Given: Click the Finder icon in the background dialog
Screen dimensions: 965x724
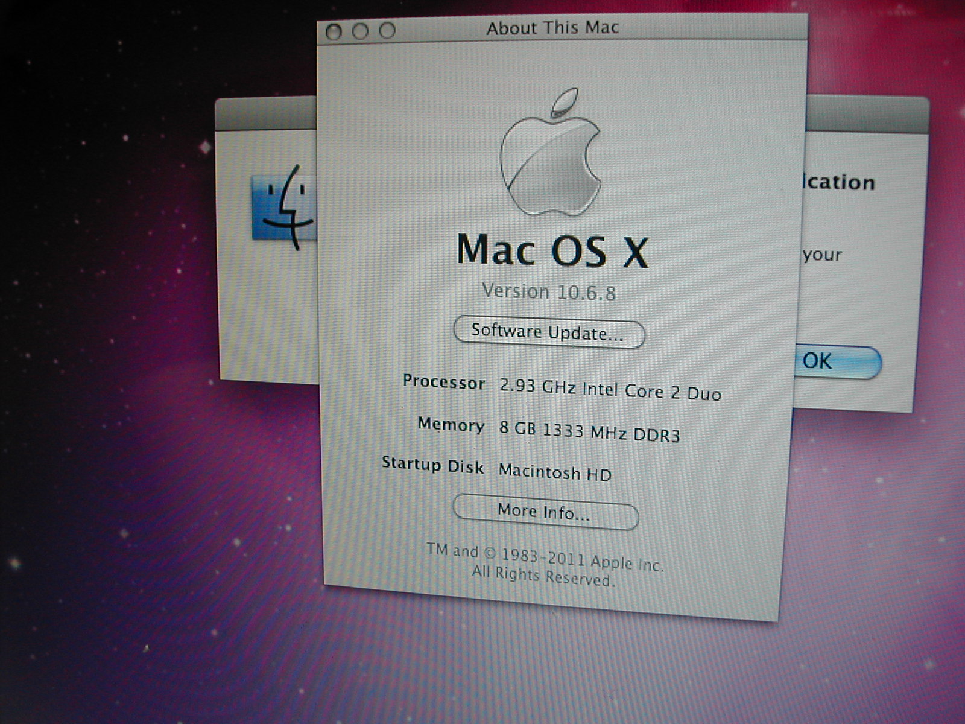Looking at the screenshot, I should 283,206.
